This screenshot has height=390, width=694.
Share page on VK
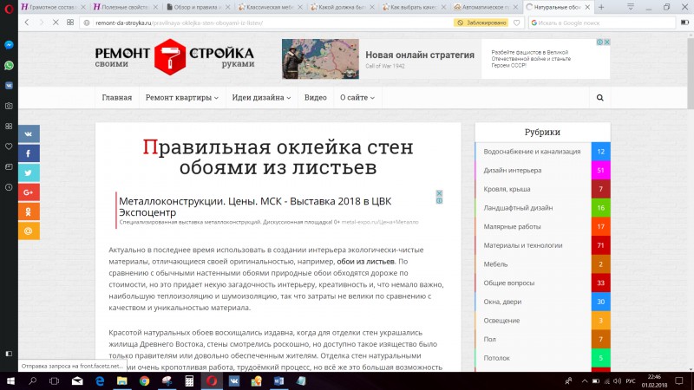[x=29, y=133]
